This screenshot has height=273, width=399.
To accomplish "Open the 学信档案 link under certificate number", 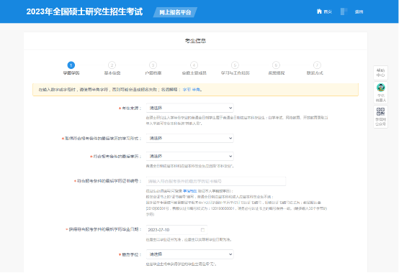I will (x=190, y=191).
